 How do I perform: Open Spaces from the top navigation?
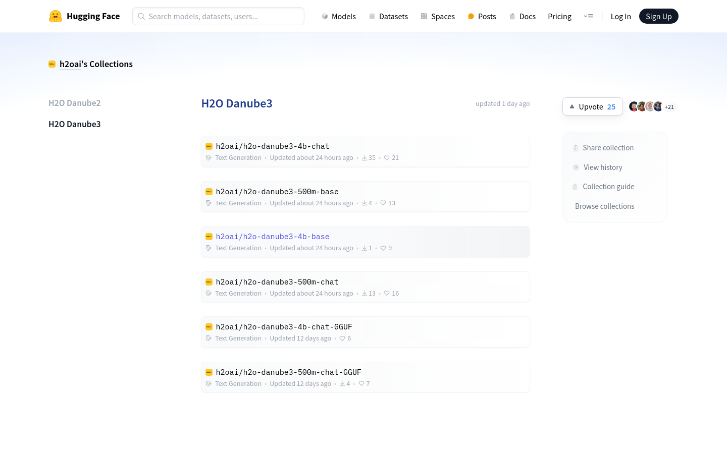(438, 16)
